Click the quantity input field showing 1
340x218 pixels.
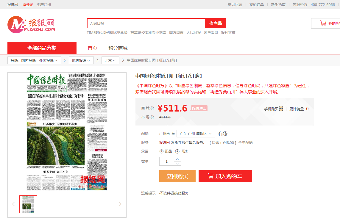[x=166, y=161]
